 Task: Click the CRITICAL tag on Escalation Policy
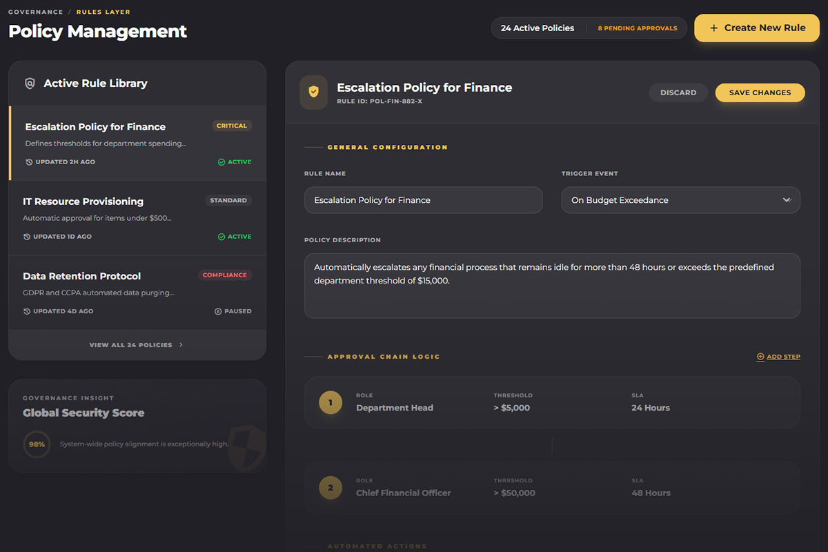pos(232,126)
